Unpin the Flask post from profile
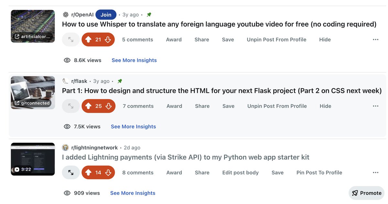Viewport: 388px width, 204px height. coord(277,106)
